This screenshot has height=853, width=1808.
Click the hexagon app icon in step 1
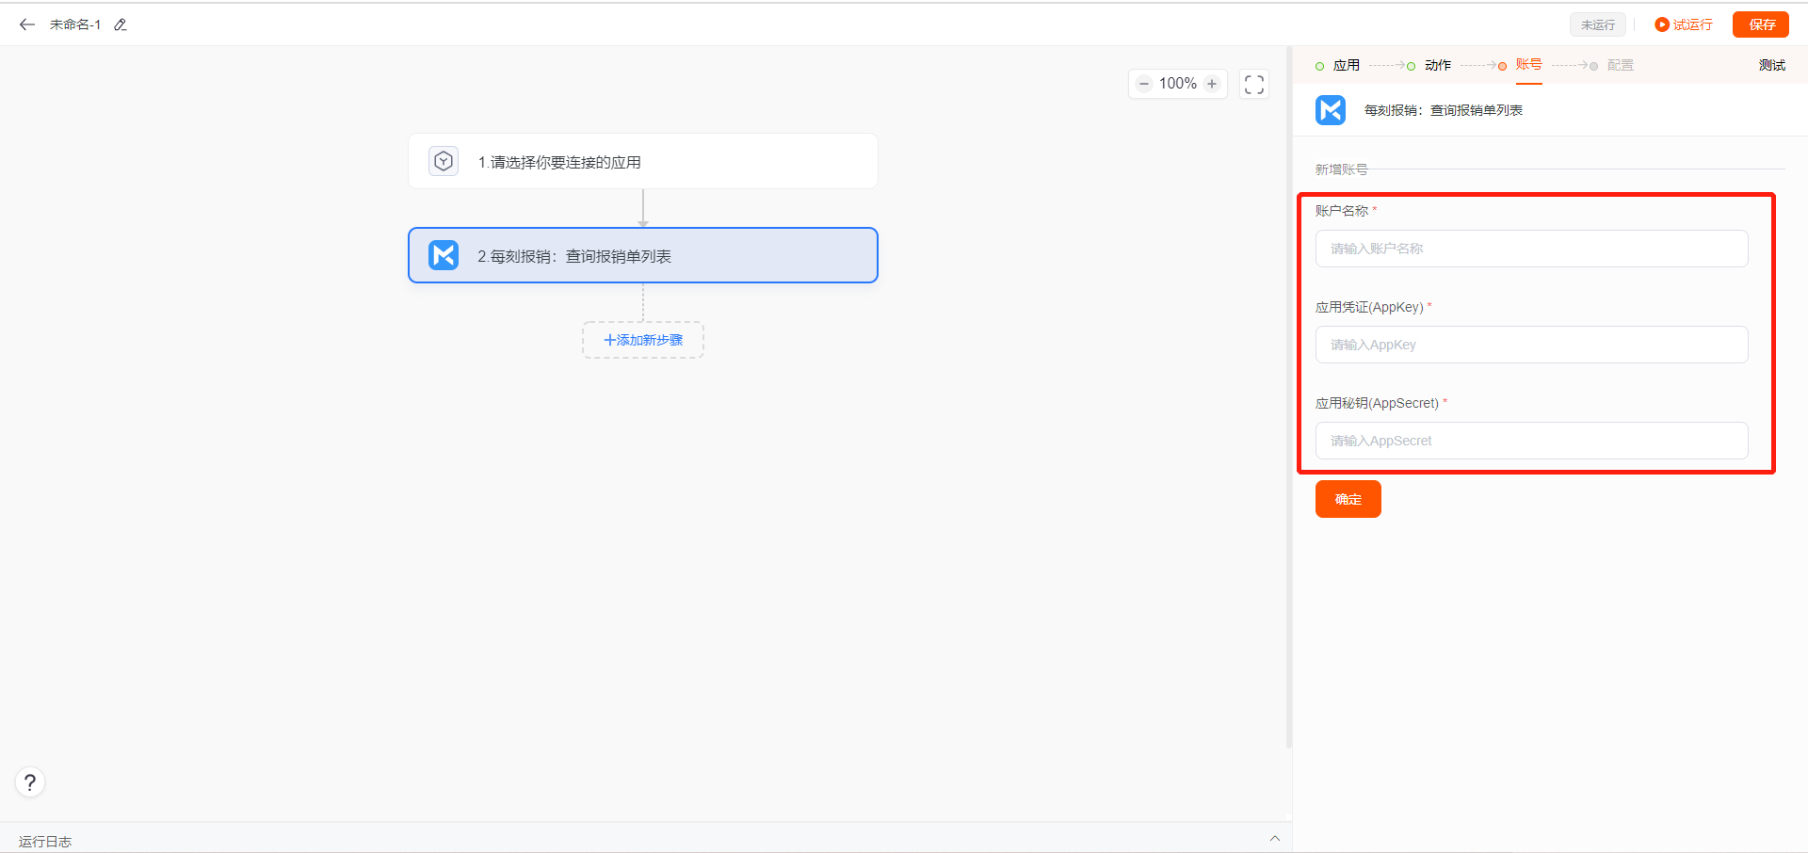(444, 161)
